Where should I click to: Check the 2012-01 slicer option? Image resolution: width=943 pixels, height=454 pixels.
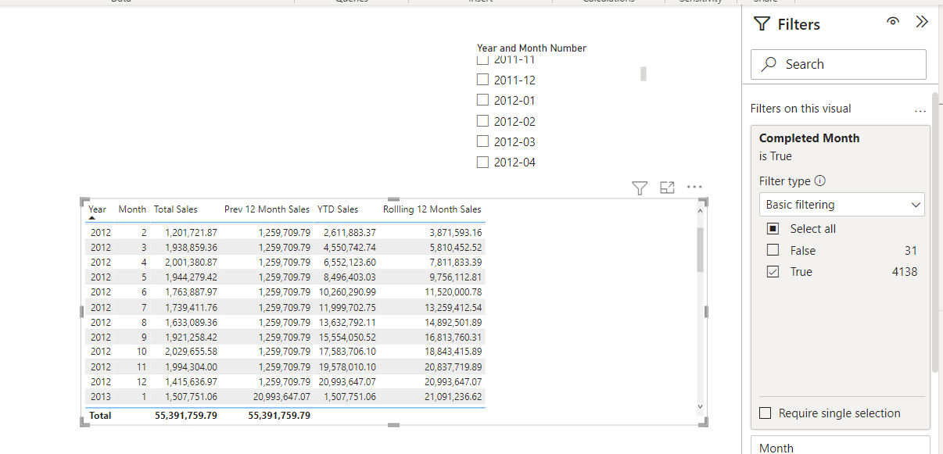[482, 100]
